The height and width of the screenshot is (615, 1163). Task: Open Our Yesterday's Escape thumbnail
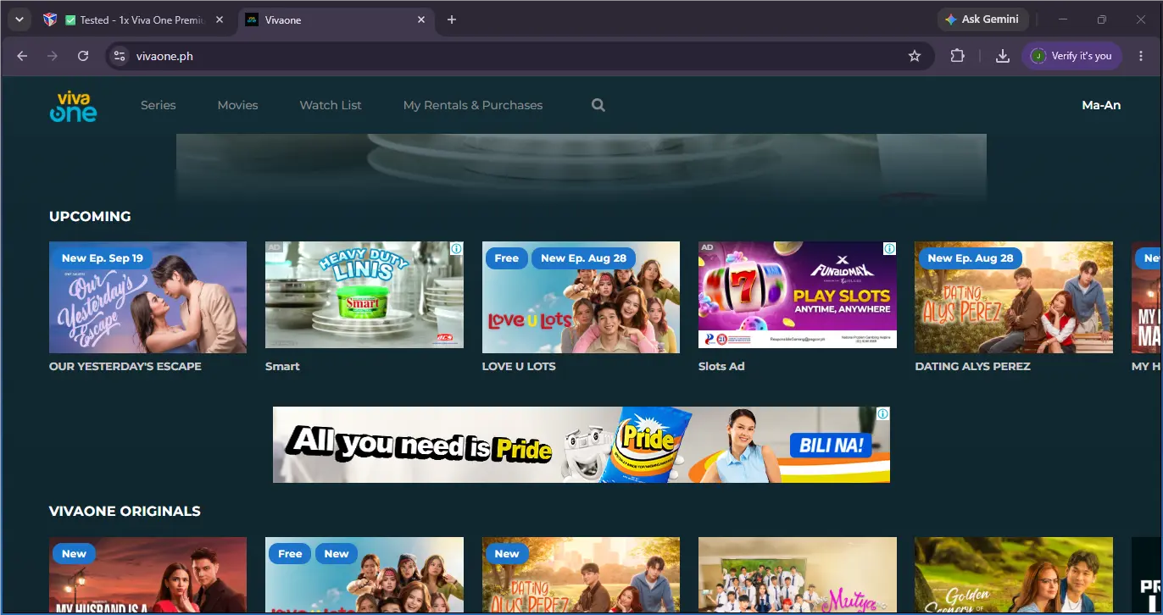coord(147,297)
